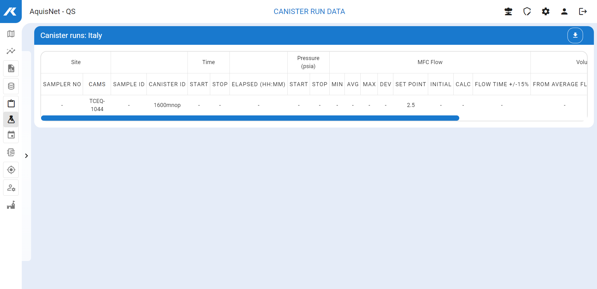
Task: Click the shield edit icon in header
Action: [x=527, y=12]
